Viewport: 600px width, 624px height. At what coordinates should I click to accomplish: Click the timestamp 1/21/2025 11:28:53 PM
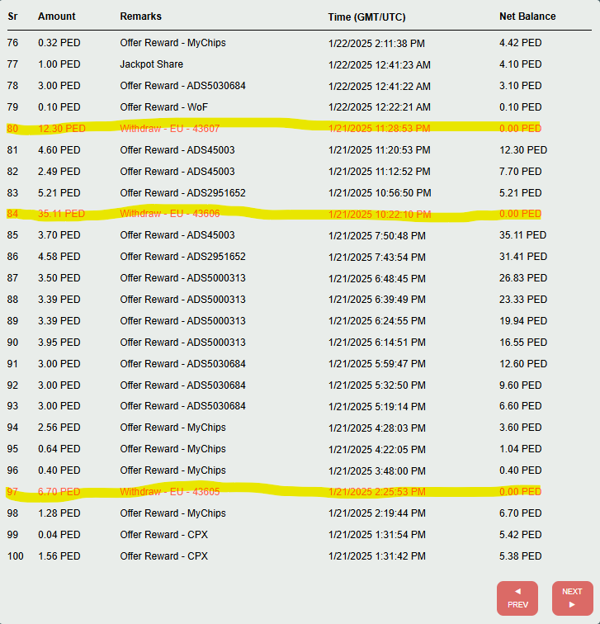click(379, 129)
